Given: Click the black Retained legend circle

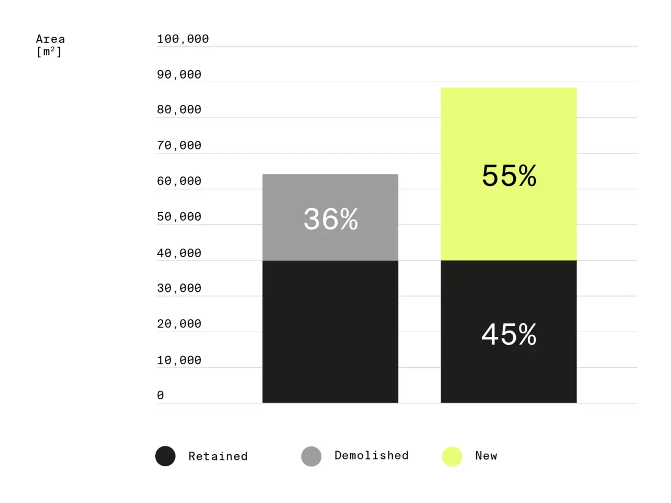Looking at the screenshot, I should tap(165, 456).
